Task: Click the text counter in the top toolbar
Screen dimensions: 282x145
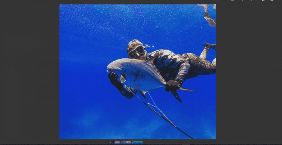Action: [215, 0]
